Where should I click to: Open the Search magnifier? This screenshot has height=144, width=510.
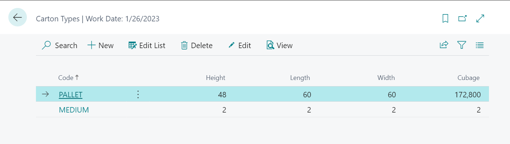[60, 46]
